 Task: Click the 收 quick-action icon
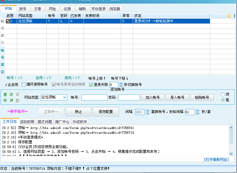tap(5, 100)
